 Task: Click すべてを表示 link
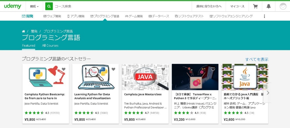tap(257, 59)
